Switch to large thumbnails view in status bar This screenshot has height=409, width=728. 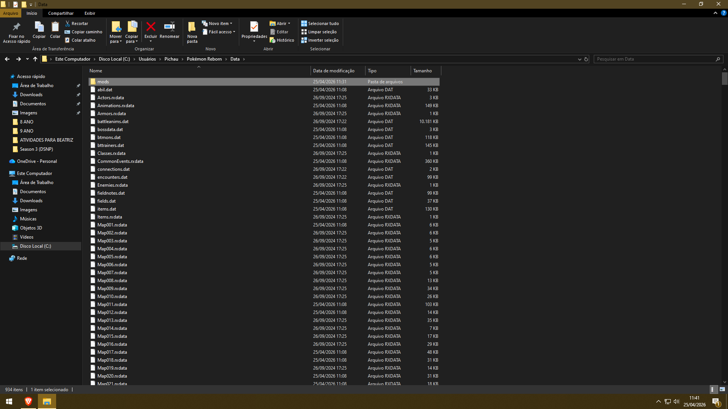722,389
